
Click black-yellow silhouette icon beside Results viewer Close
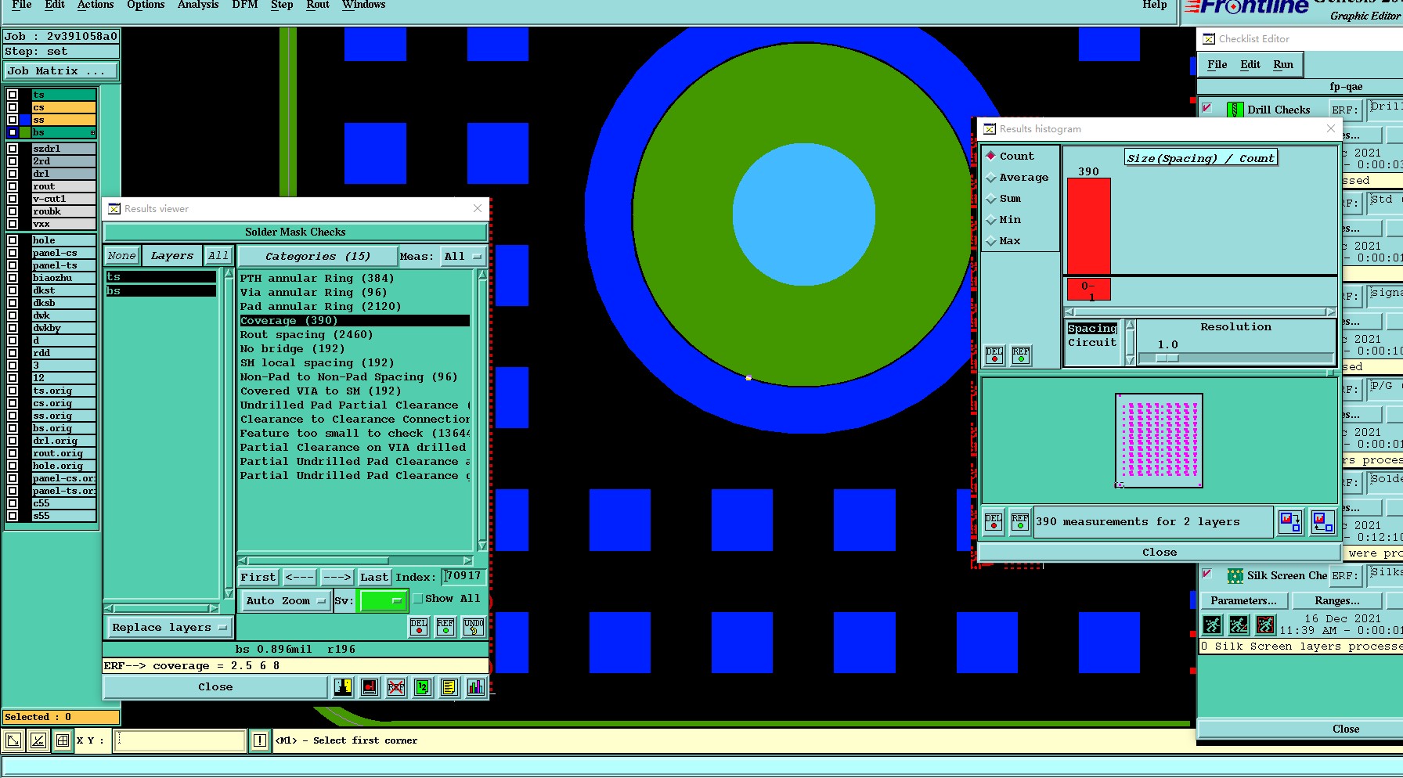tap(343, 687)
